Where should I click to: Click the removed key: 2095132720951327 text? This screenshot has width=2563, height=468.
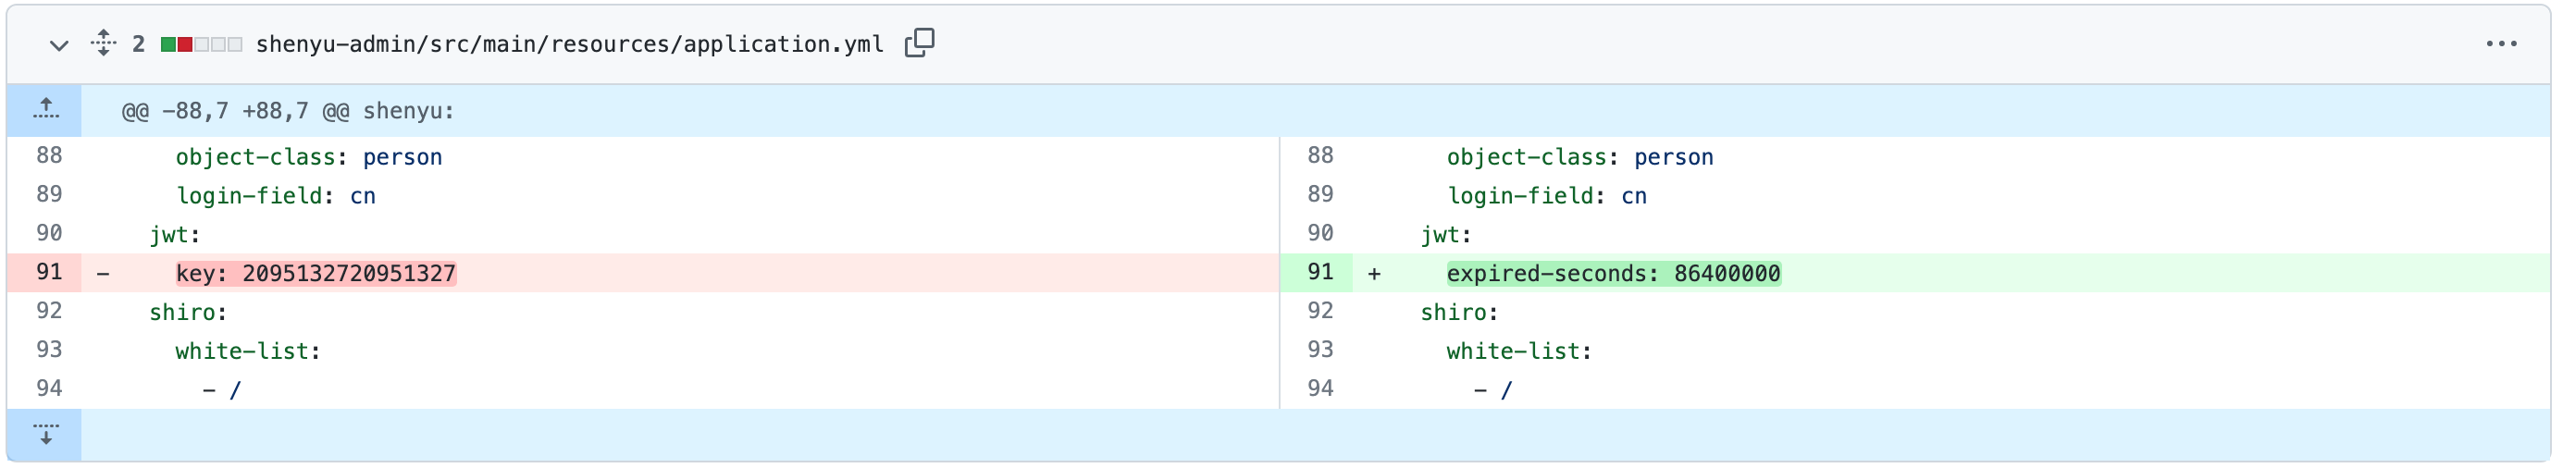[316, 273]
